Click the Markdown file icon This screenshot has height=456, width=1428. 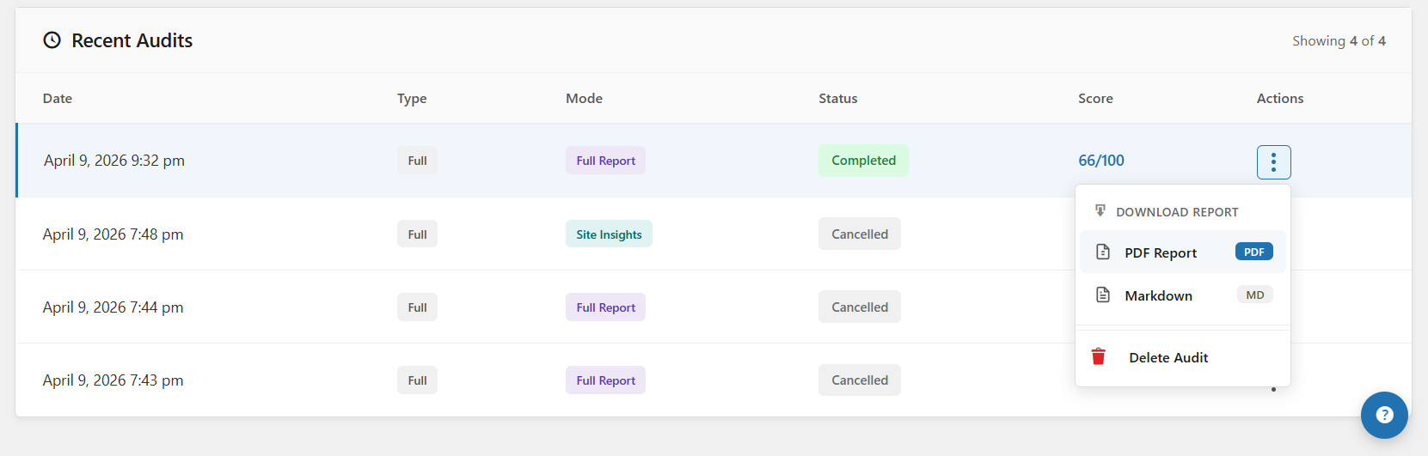pos(1103,295)
